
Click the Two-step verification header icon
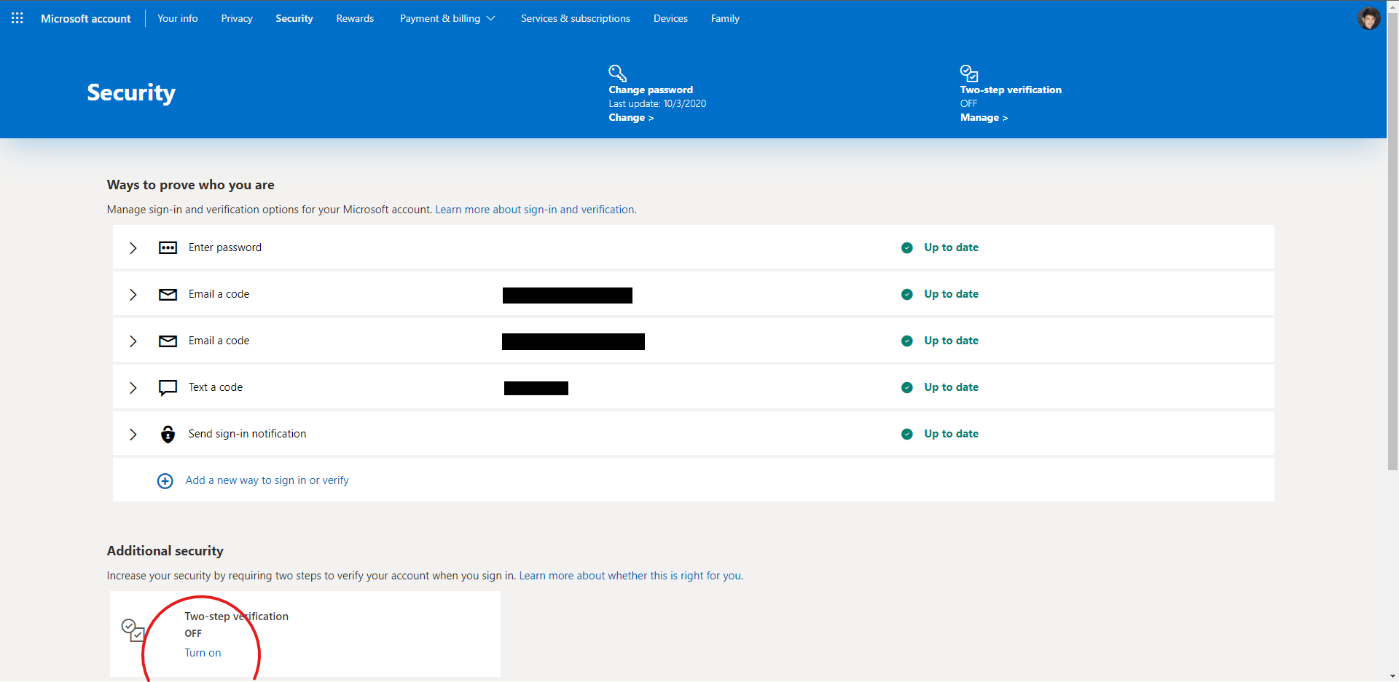(x=969, y=73)
